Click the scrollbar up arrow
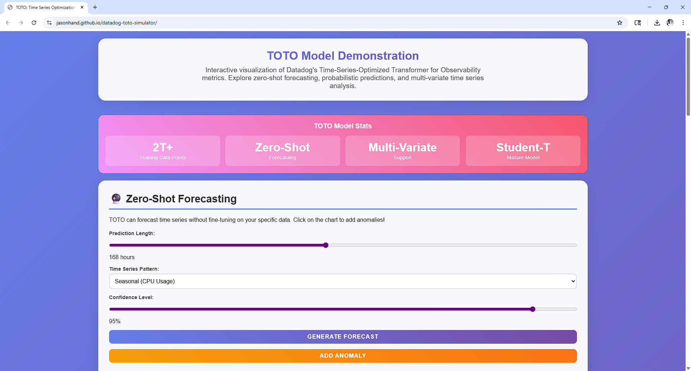Screen dimensions: 691x371 pyautogui.click(x=688, y=34)
